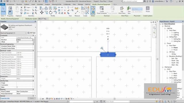Click the selected blue panelboard in the drawing
Screen dimensions: 184x103
tap(108, 55)
